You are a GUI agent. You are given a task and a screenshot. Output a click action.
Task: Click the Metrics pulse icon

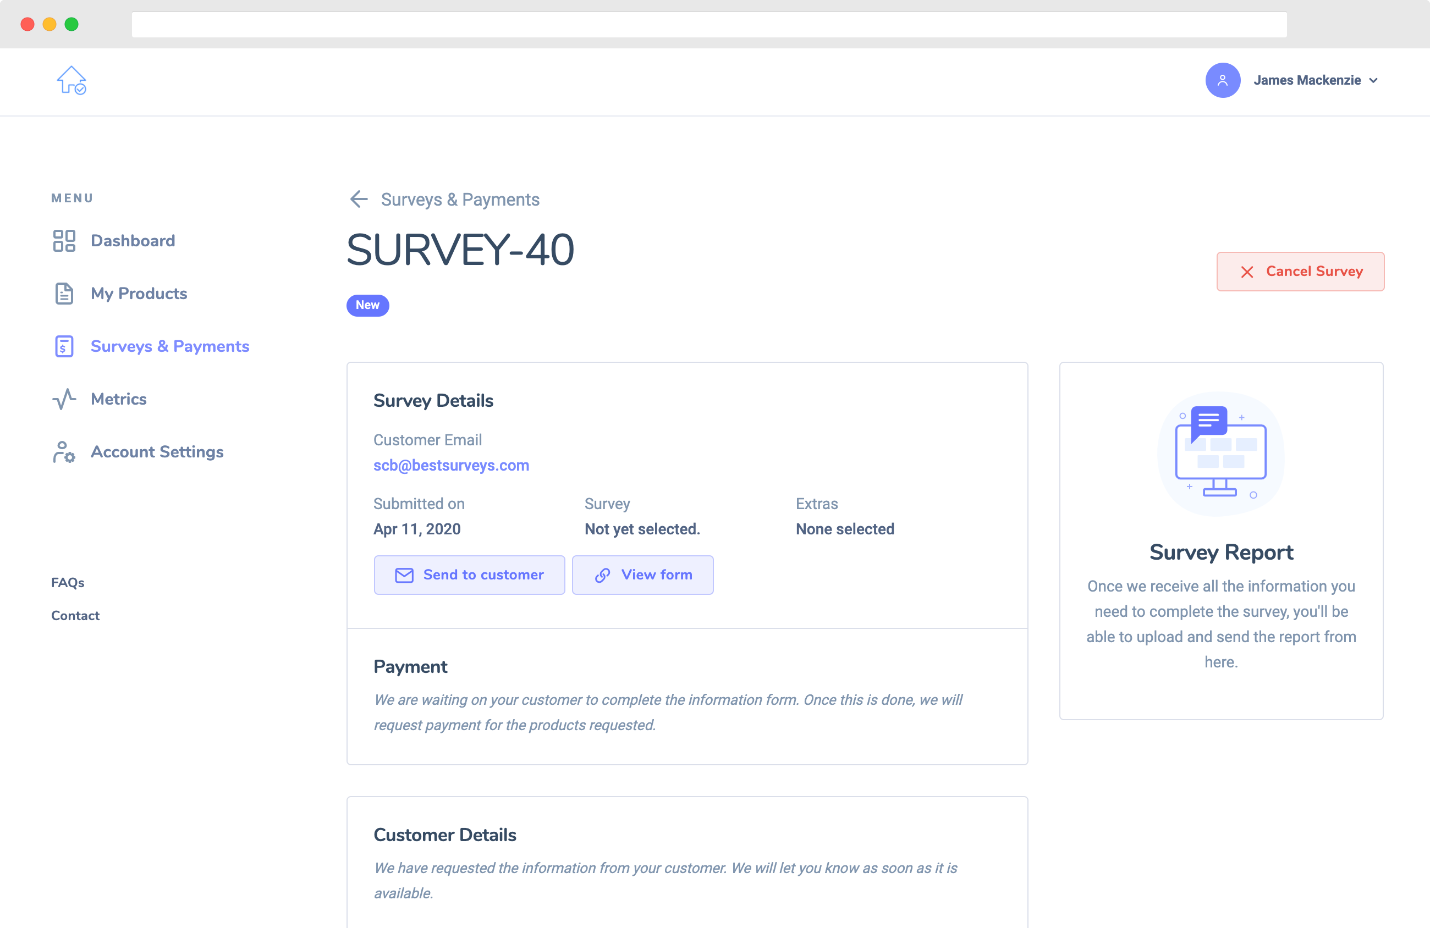tap(64, 399)
